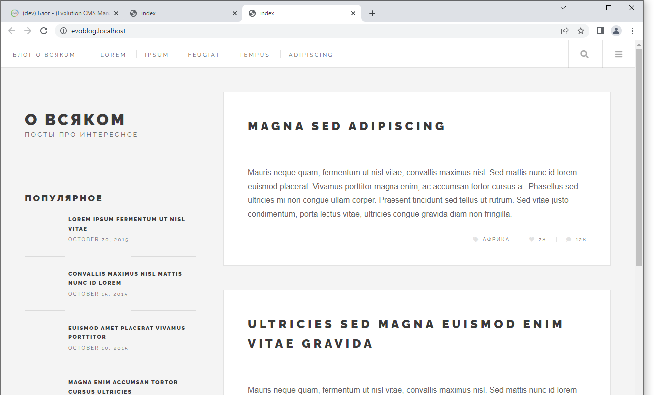
Task: Reload the page with the refresh button
Action: [44, 31]
